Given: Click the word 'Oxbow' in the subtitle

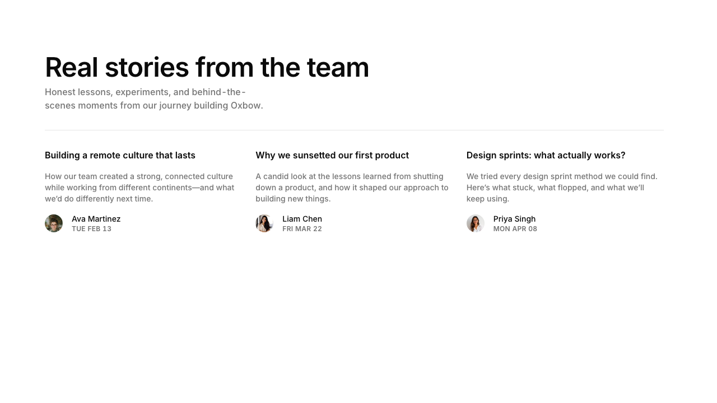Looking at the screenshot, I should point(245,105).
